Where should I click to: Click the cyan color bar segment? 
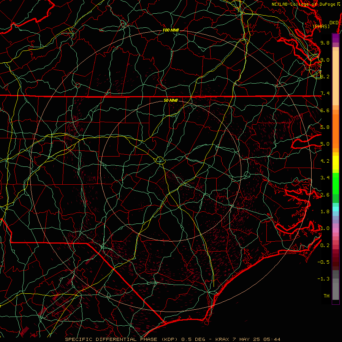coord(336,209)
